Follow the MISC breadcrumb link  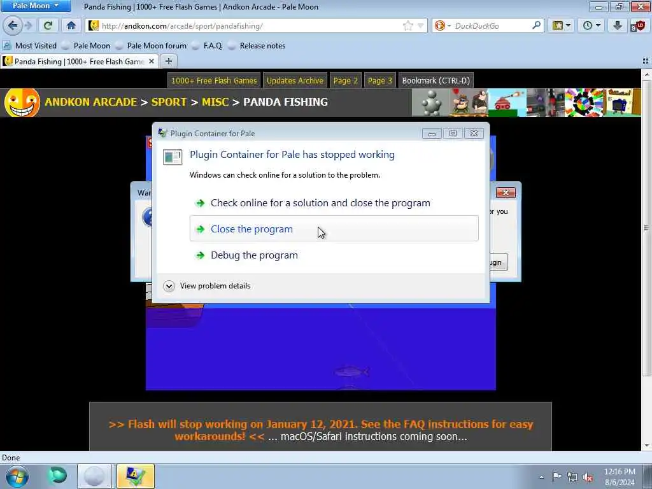[x=215, y=102]
